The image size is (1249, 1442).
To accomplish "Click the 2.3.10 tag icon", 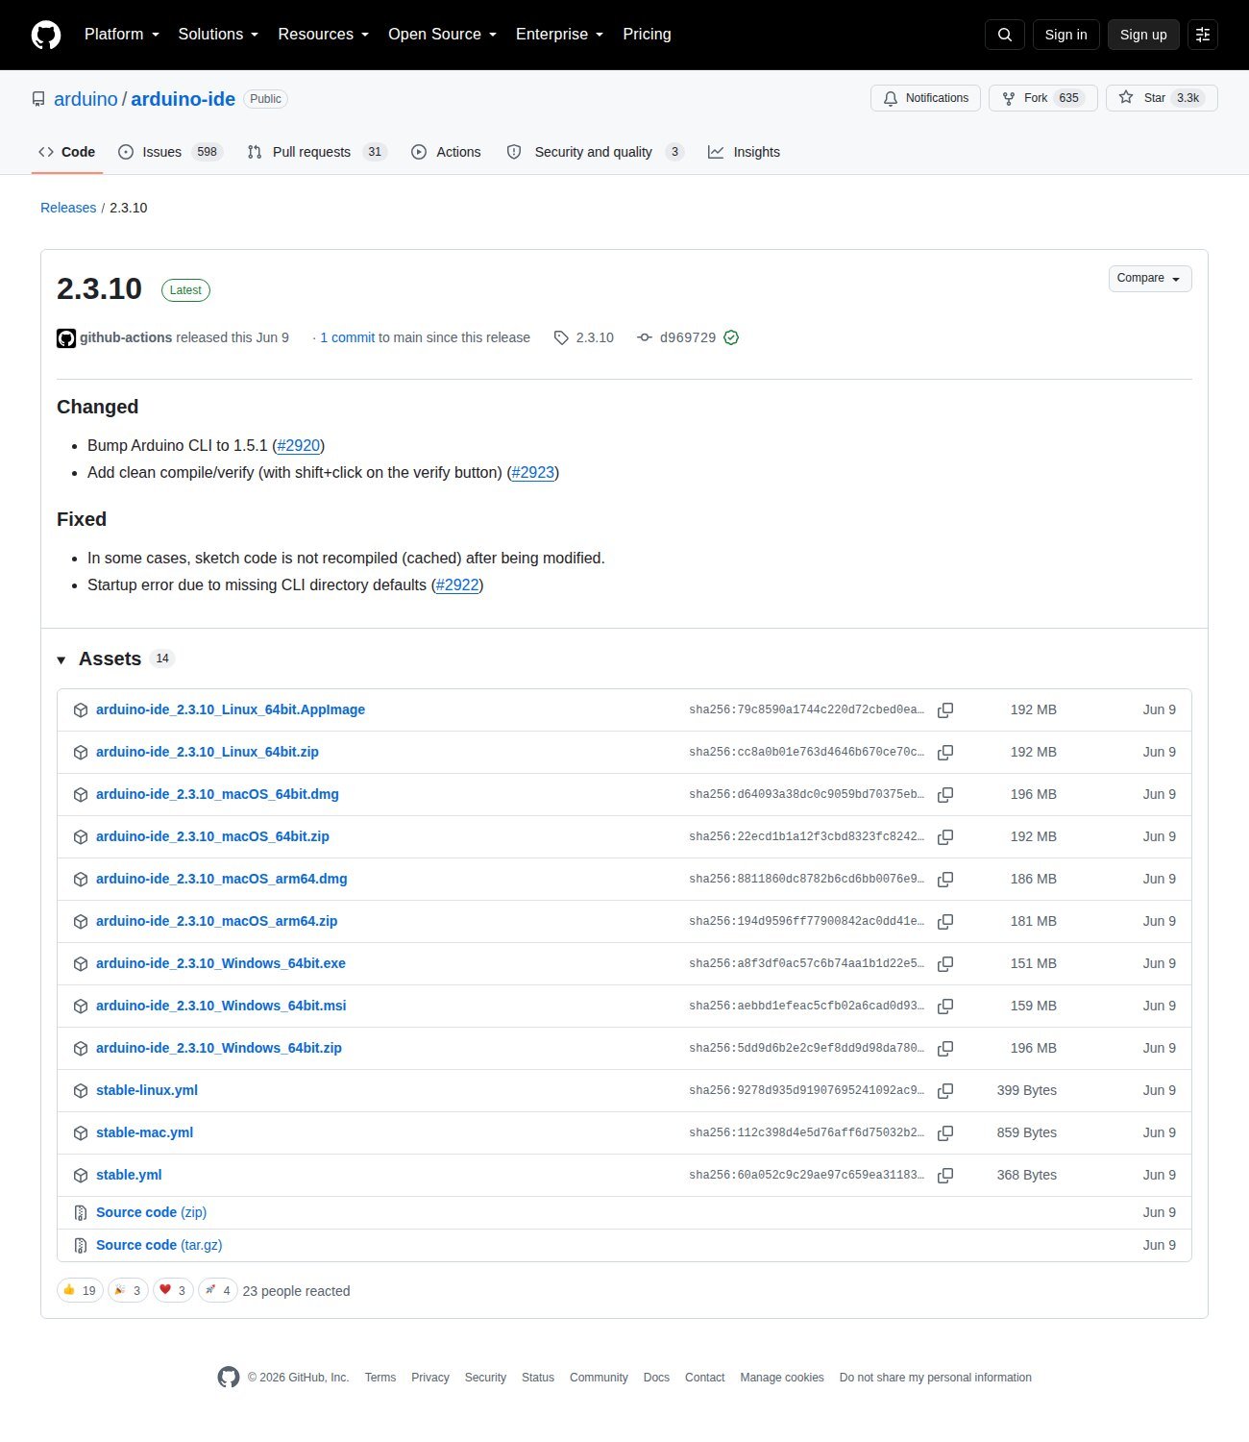I will click(x=561, y=338).
